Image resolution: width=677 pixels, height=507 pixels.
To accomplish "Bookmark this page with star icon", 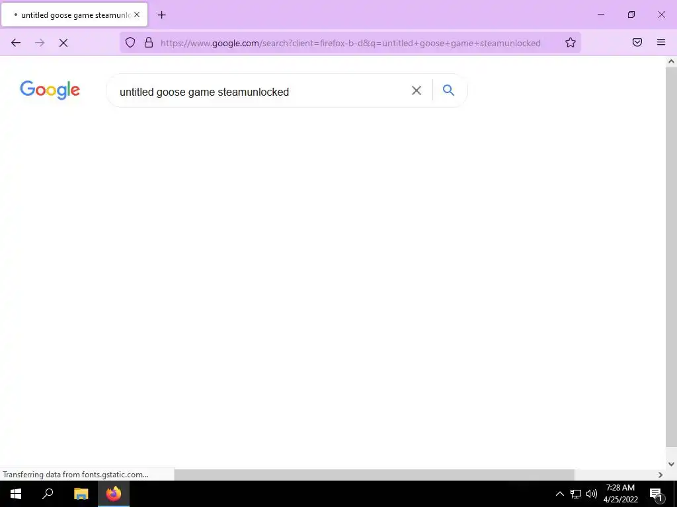I will (x=571, y=42).
